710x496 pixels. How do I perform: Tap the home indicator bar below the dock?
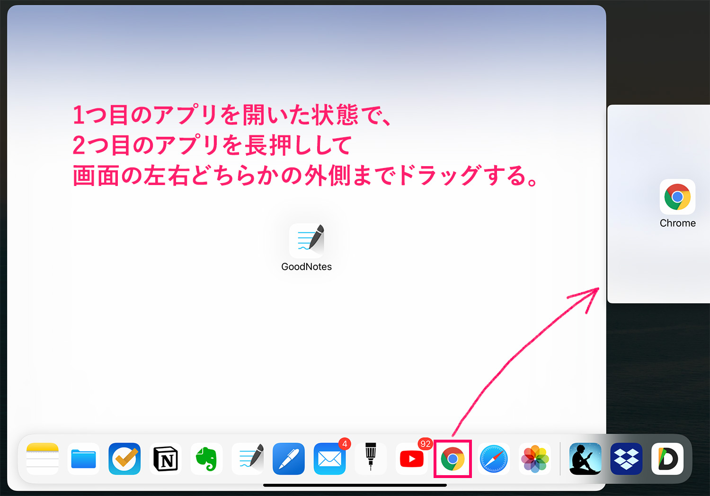(355, 485)
